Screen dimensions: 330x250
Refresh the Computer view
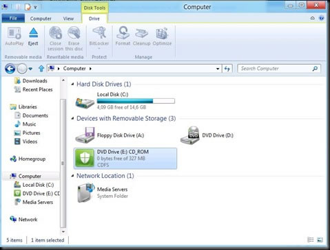tap(227, 69)
